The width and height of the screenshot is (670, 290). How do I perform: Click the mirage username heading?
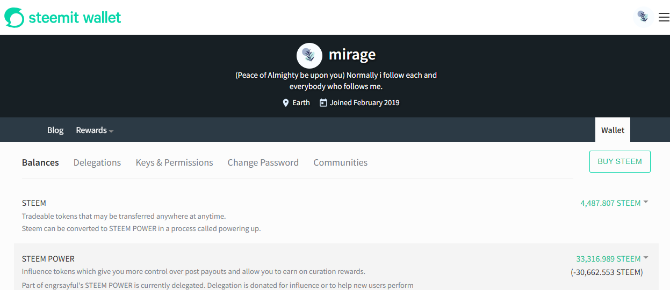(352, 55)
